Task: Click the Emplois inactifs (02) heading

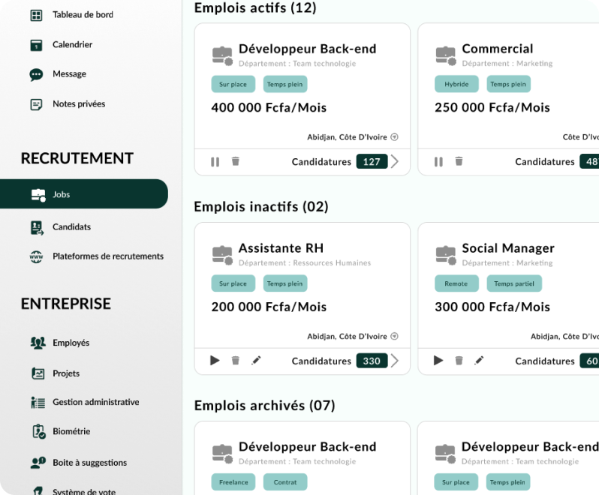Action: [261, 207]
